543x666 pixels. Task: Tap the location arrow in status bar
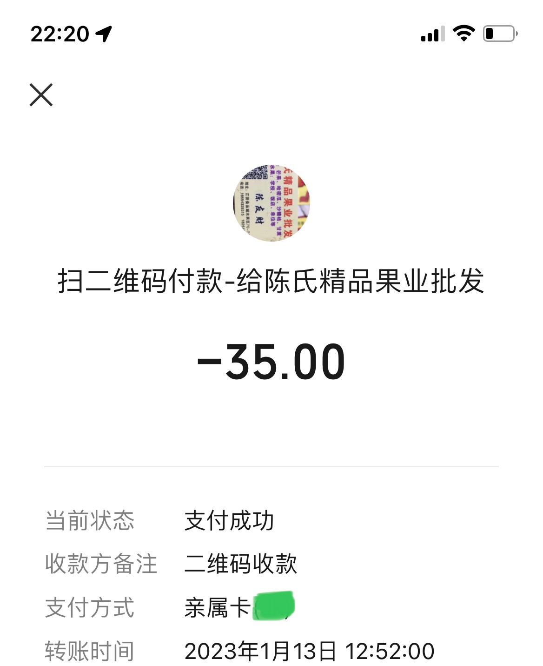[104, 34]
